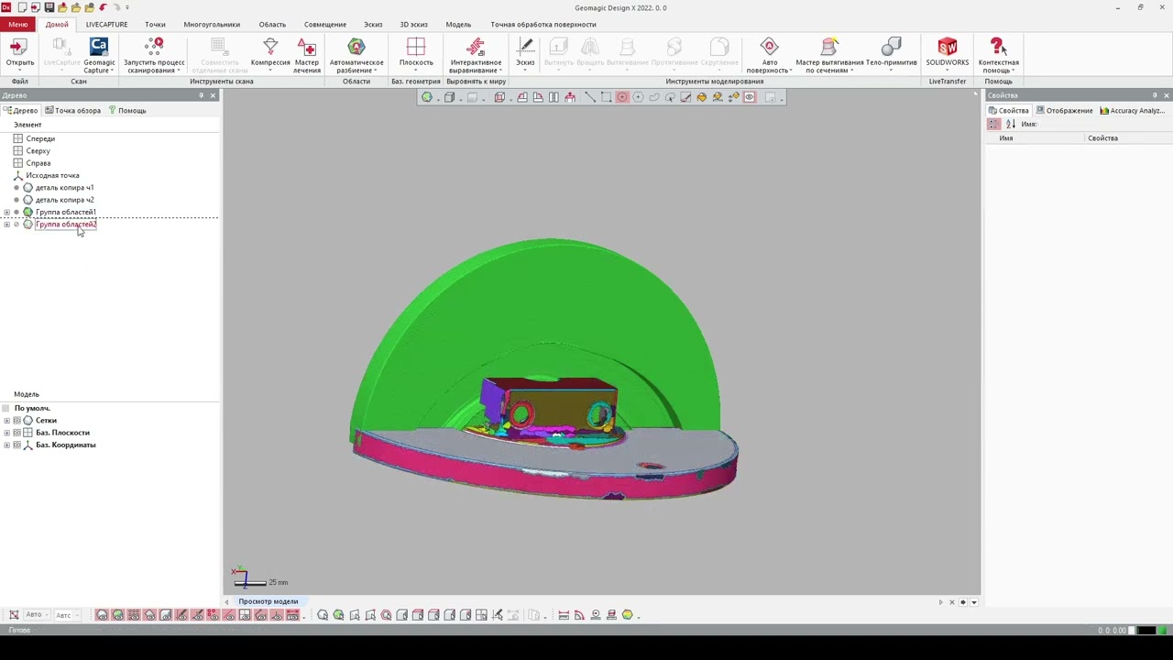Toggle Баз. Плоскости visibility in Модель panel
The width and height of the screenshot is (1173, 660).
(16, 433)
